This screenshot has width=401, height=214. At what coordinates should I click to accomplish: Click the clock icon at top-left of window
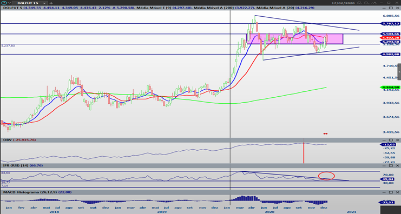[4, 3]
